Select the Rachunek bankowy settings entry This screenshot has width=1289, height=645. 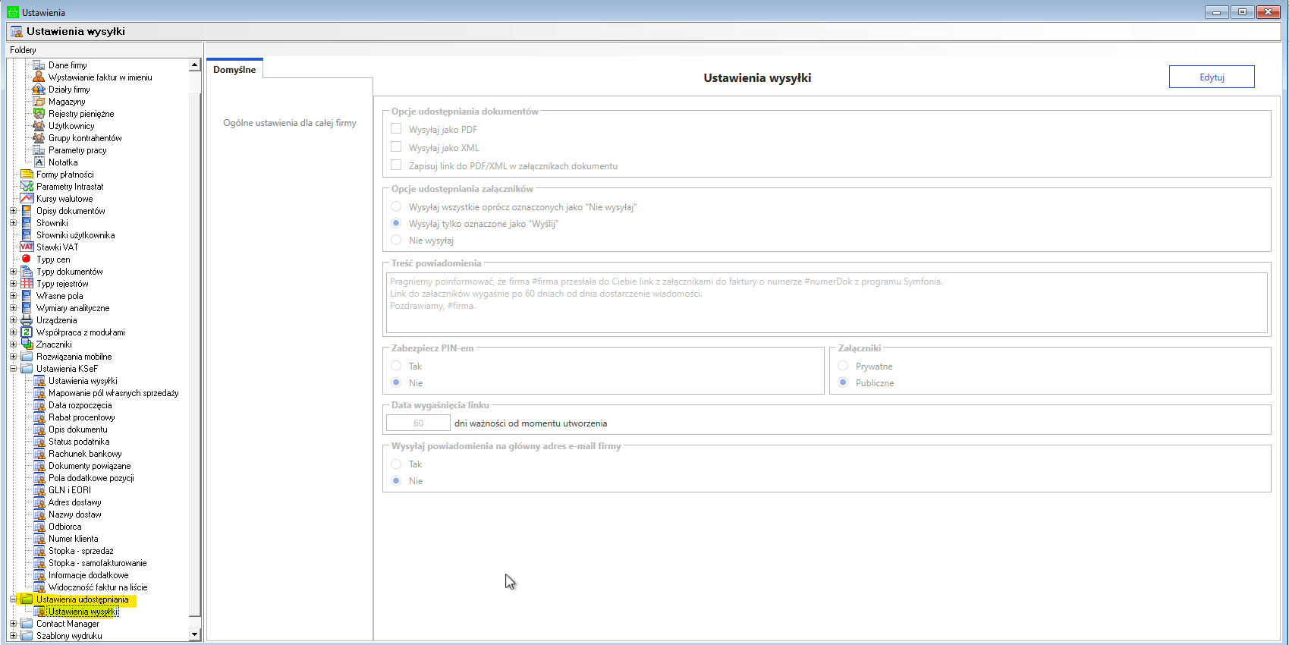(x=85, y=454)
